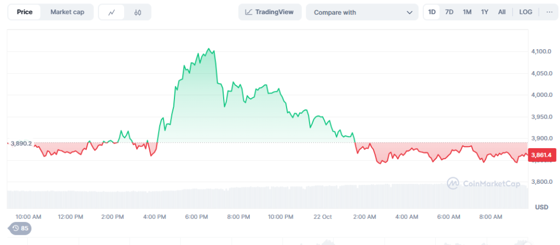Select the Price tab
This screenshot has width=560, height=245.
(24, 12)
